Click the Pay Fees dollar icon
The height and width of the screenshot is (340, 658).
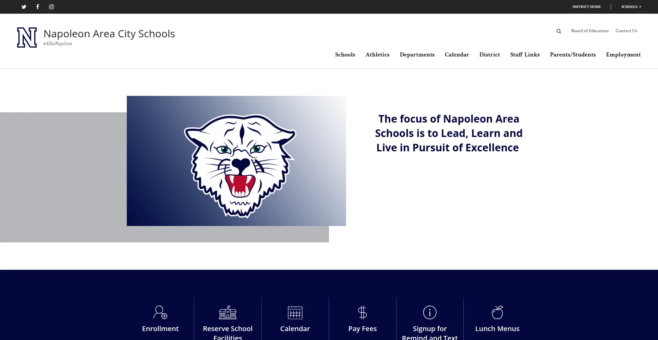(x=363, y=312)
